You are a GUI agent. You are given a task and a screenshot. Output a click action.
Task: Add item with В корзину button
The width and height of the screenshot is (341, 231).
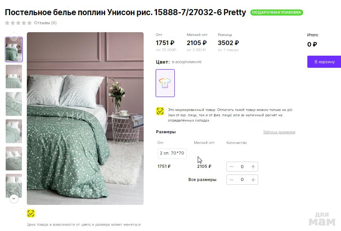pos(324,62)
